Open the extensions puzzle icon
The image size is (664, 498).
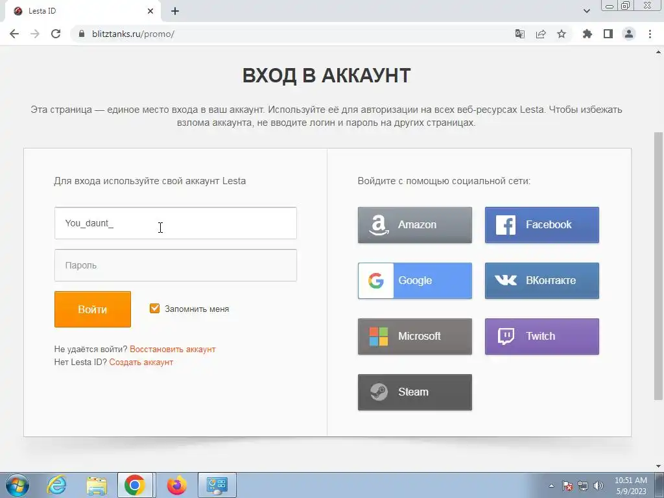pos(587,34)
